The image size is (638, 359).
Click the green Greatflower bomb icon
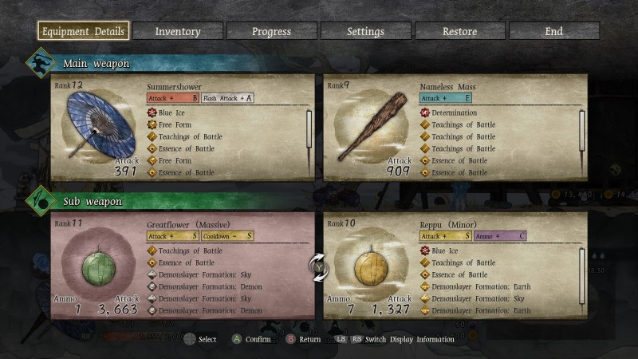(99, 266)
